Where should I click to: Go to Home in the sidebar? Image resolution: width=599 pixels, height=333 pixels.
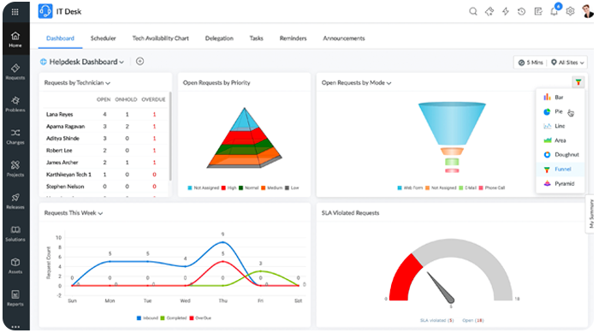15,39
